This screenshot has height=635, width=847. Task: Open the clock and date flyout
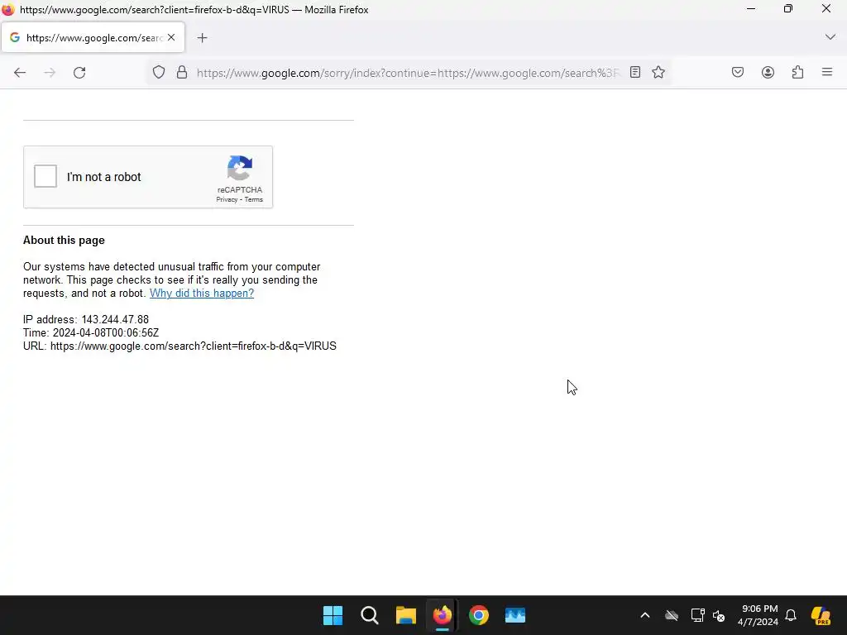[758, 615]
